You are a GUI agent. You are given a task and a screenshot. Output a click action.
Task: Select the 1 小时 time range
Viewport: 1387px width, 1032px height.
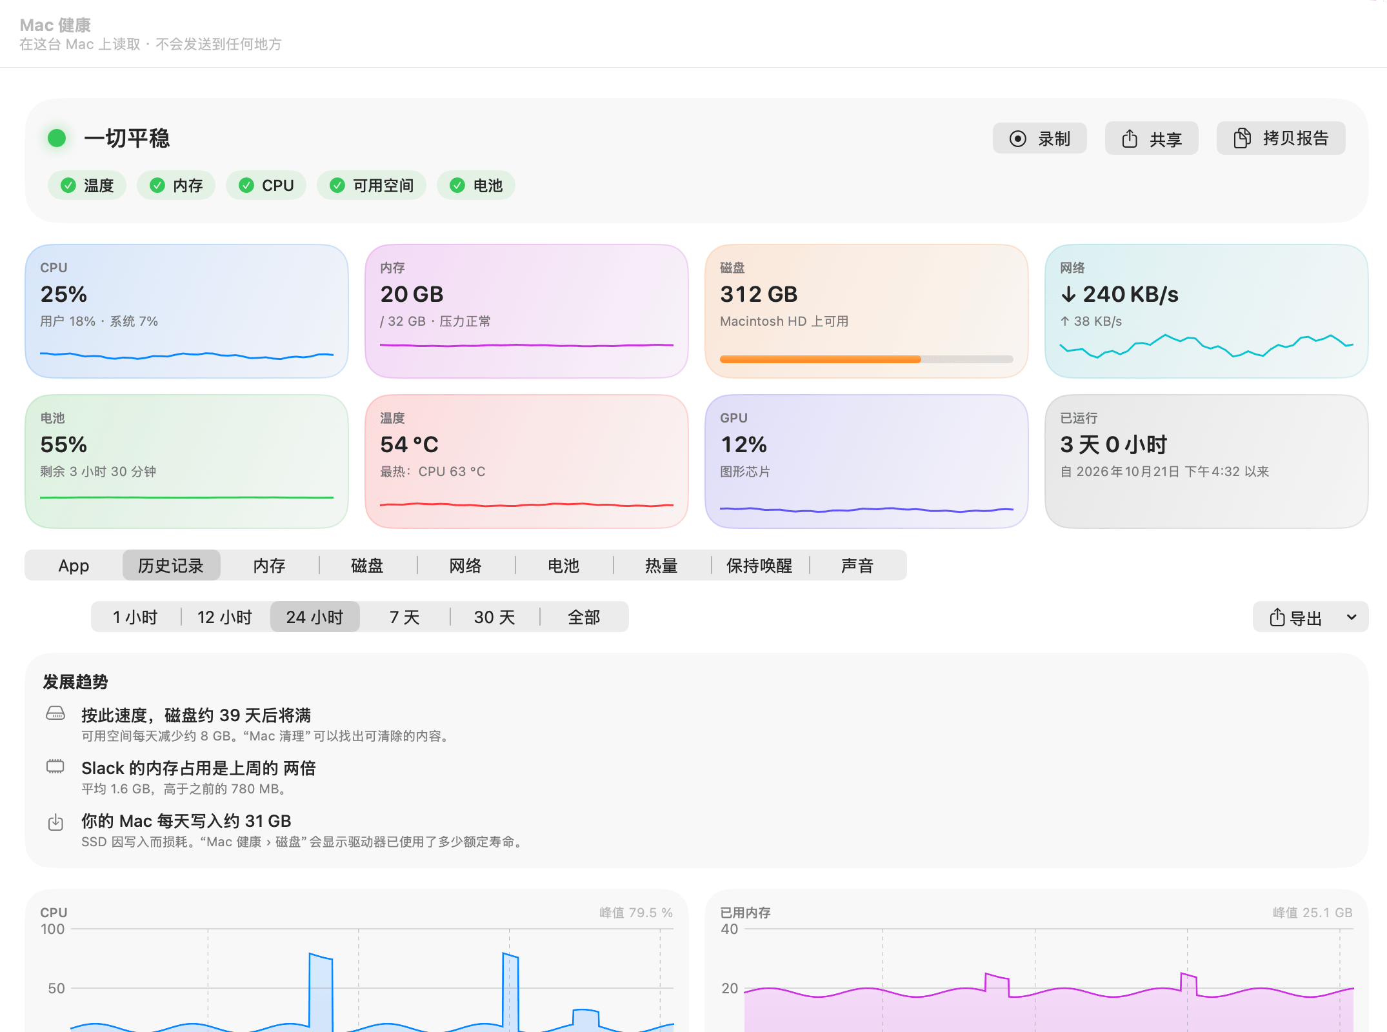tap(135, 617)
